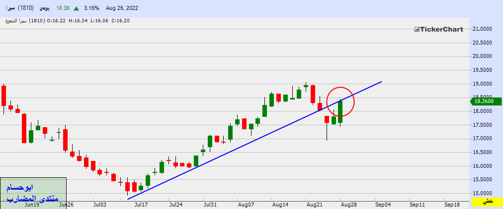This screenshot has height=209, width=503.
Task: Click the Aug28 date axis label
Action: (348, 204)
